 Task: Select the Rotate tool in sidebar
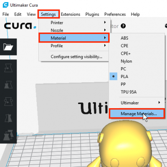coord(8,101)
